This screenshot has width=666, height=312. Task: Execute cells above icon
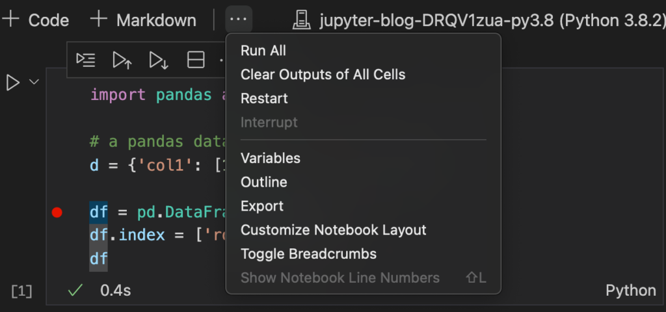point(122,60)
